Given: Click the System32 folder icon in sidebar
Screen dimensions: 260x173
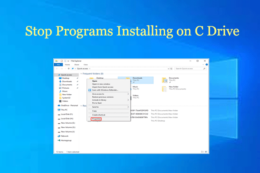Looking at the screenshot, I should [60, 98].
